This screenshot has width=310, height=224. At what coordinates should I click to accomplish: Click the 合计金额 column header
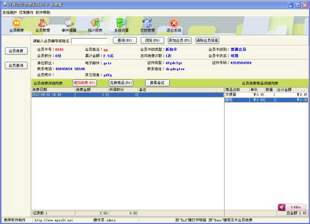pos(292,90)
